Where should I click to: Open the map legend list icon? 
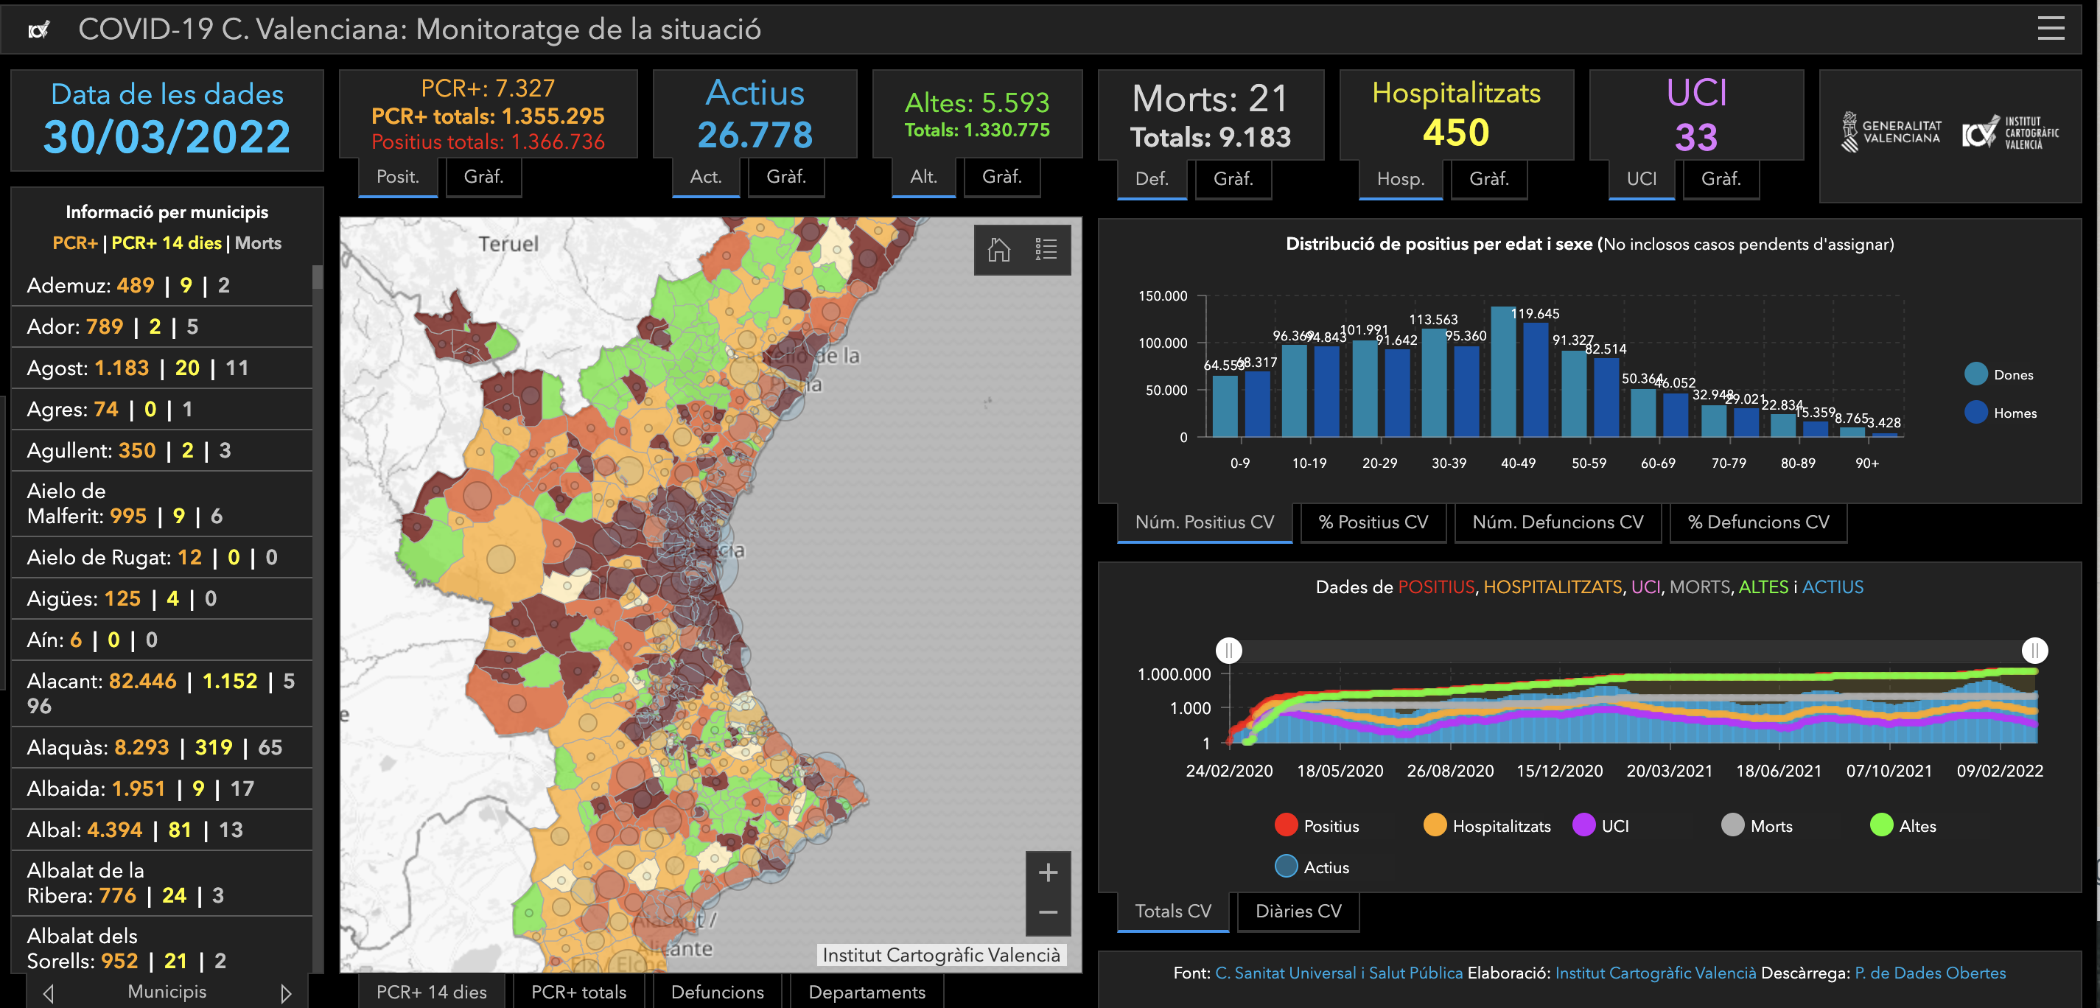(x=1046, y=250)
